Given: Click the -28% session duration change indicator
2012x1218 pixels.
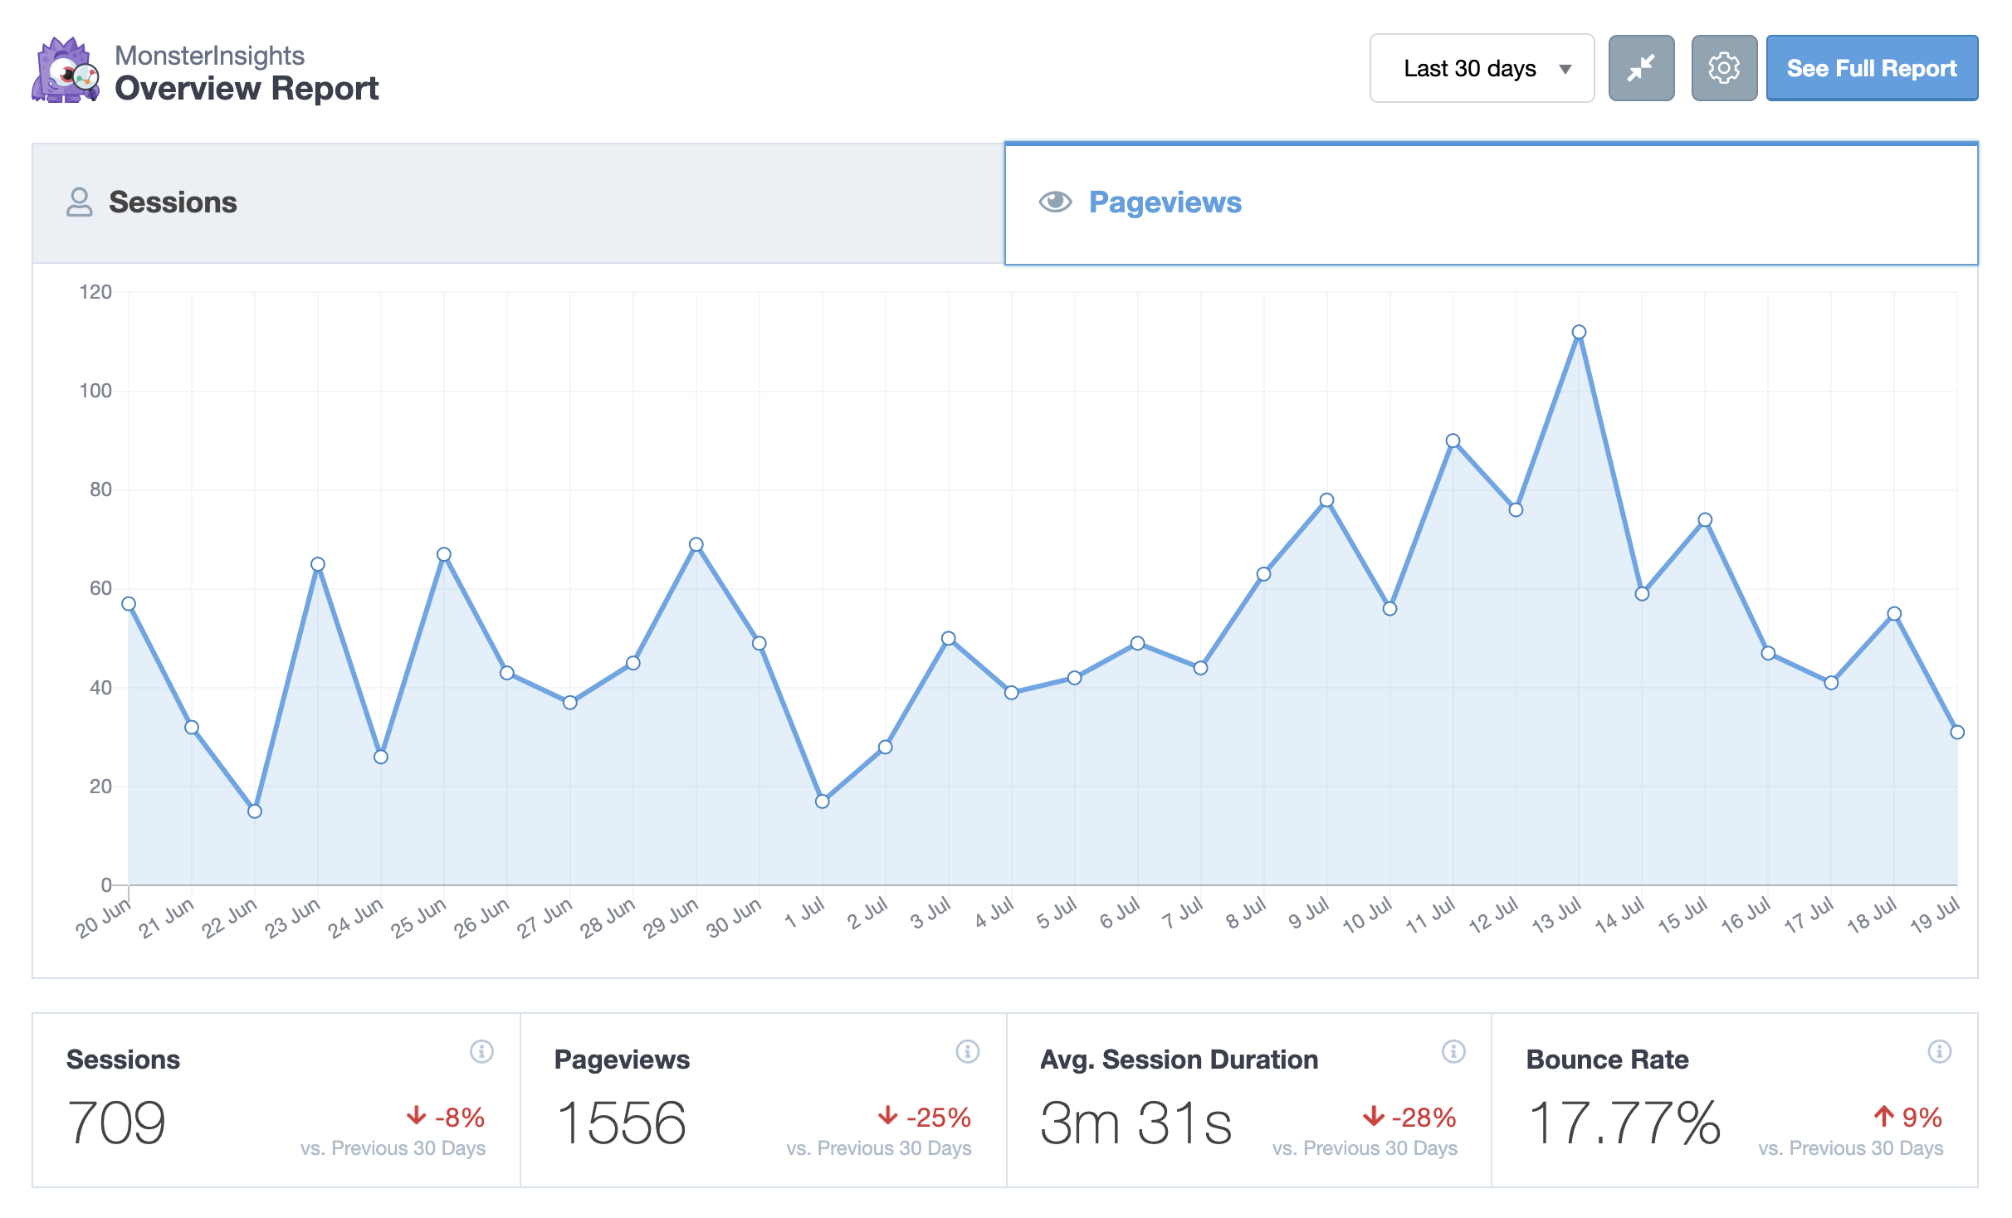Looking at the screenshot, I should (x=1409, y=1117).
